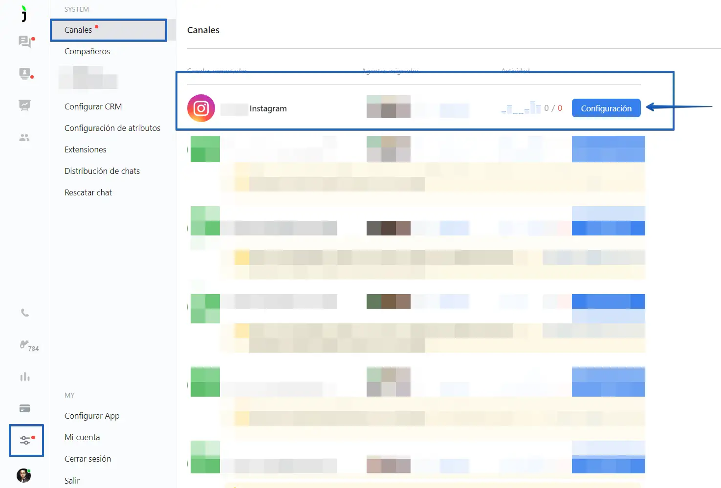Screen dimensions: 721x488
Task: Click the Instagram channel logo
Action: (x=201, y=108)
